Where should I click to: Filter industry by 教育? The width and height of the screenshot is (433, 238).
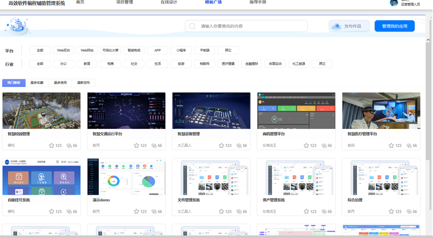pyautogui.click(x=87, y=64)
